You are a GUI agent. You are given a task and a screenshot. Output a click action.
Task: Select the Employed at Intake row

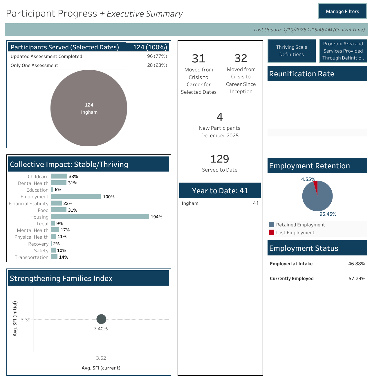click(317, 264)
